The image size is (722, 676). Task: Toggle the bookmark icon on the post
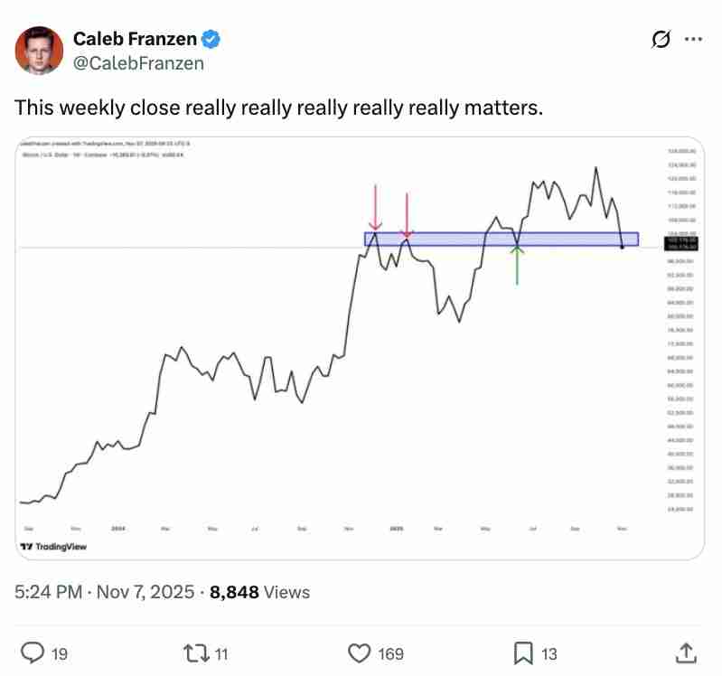coord(523,653)
